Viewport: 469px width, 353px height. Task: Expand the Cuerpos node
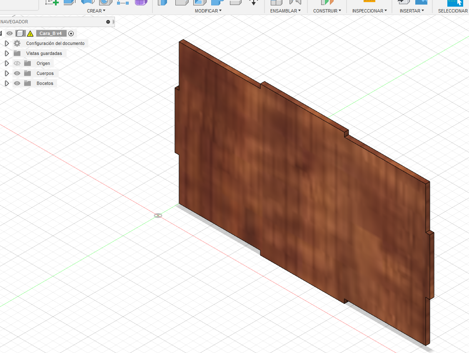tap(7, 73)
